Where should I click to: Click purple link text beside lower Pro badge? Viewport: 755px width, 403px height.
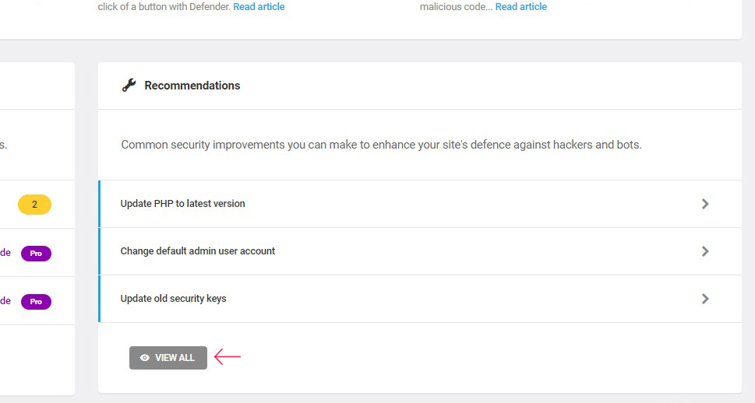click(x=5, y=301)
